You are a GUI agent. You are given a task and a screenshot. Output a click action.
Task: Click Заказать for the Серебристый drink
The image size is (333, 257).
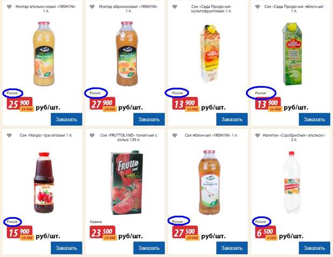[x=315, y=248]
